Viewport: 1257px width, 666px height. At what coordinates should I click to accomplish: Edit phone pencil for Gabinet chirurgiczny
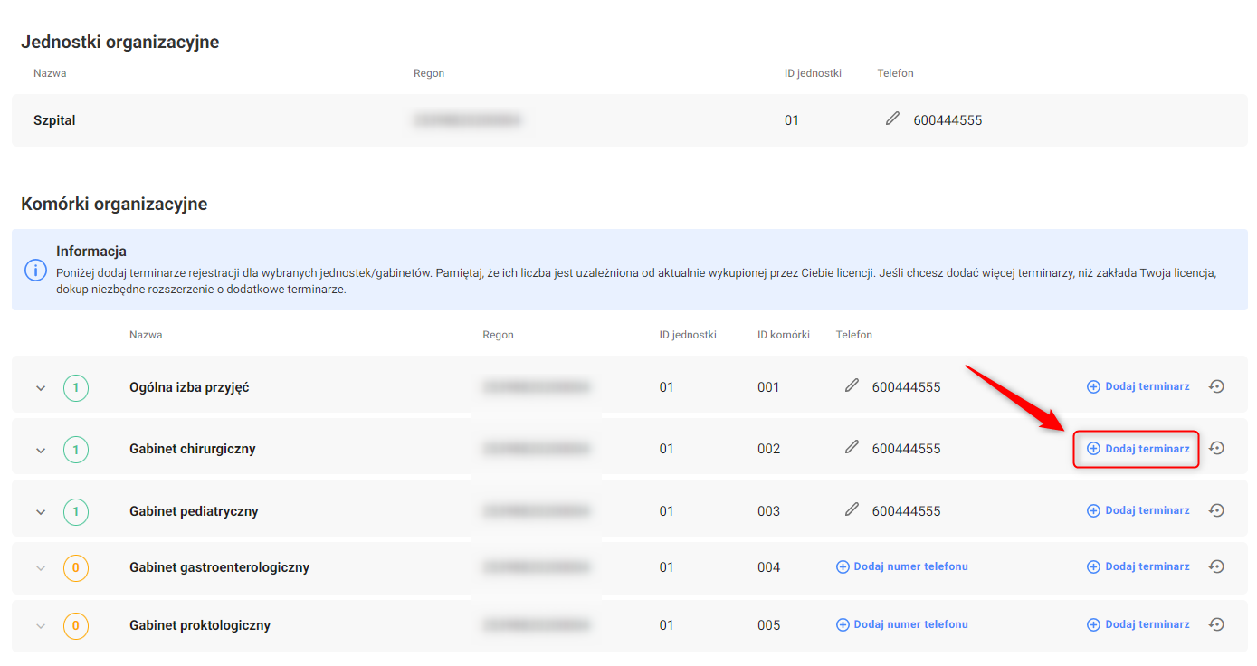(x=852, y=447)
